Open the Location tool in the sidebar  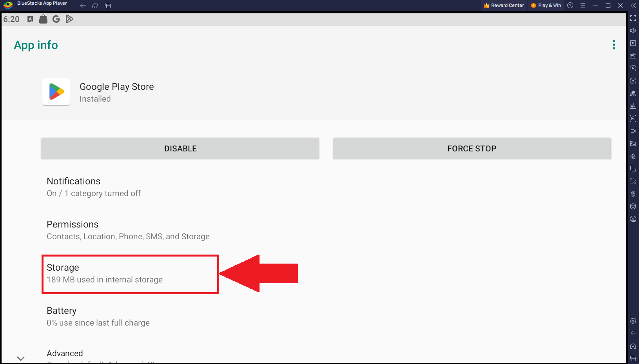pos(633,193)
